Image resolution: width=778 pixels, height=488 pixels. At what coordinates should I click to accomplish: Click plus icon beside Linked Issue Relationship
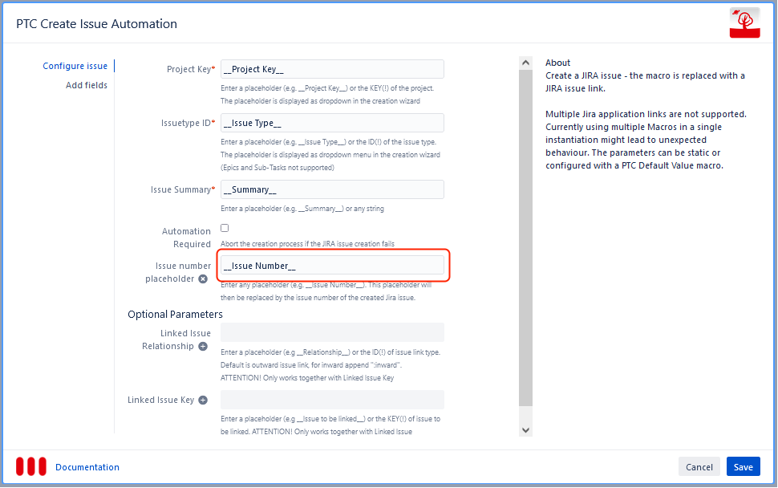203,347
